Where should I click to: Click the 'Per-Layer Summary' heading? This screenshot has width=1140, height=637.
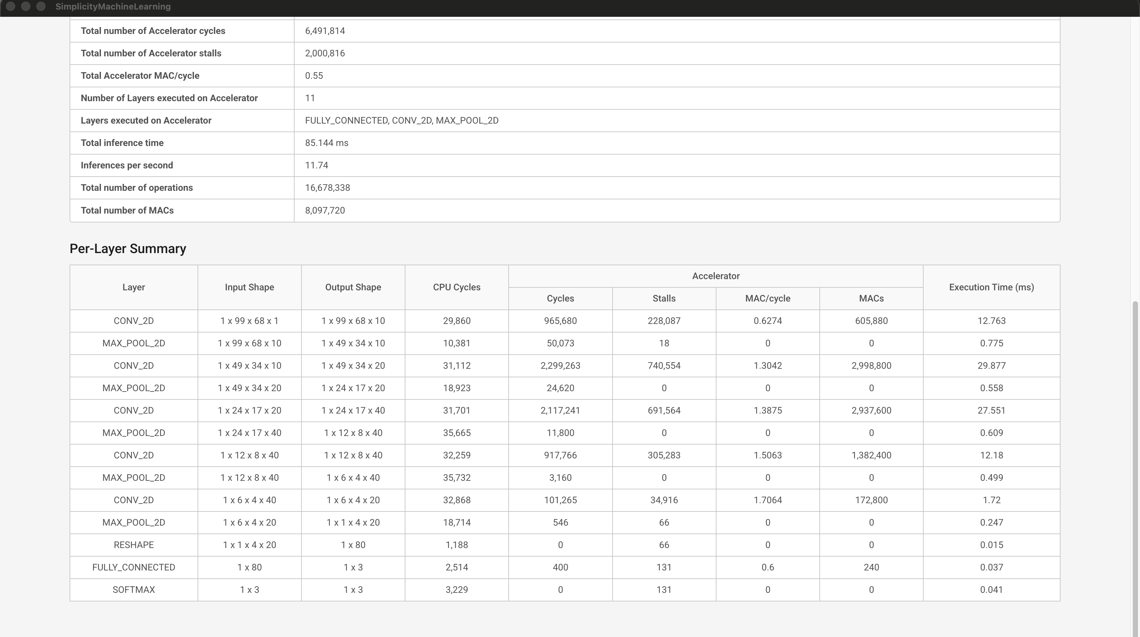128,249
